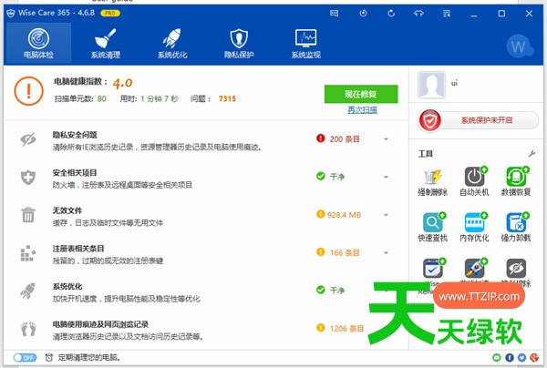Open the 强制删除 tool
The width and height of the screenshot is (547, 368).
click(x=432, y=181)
